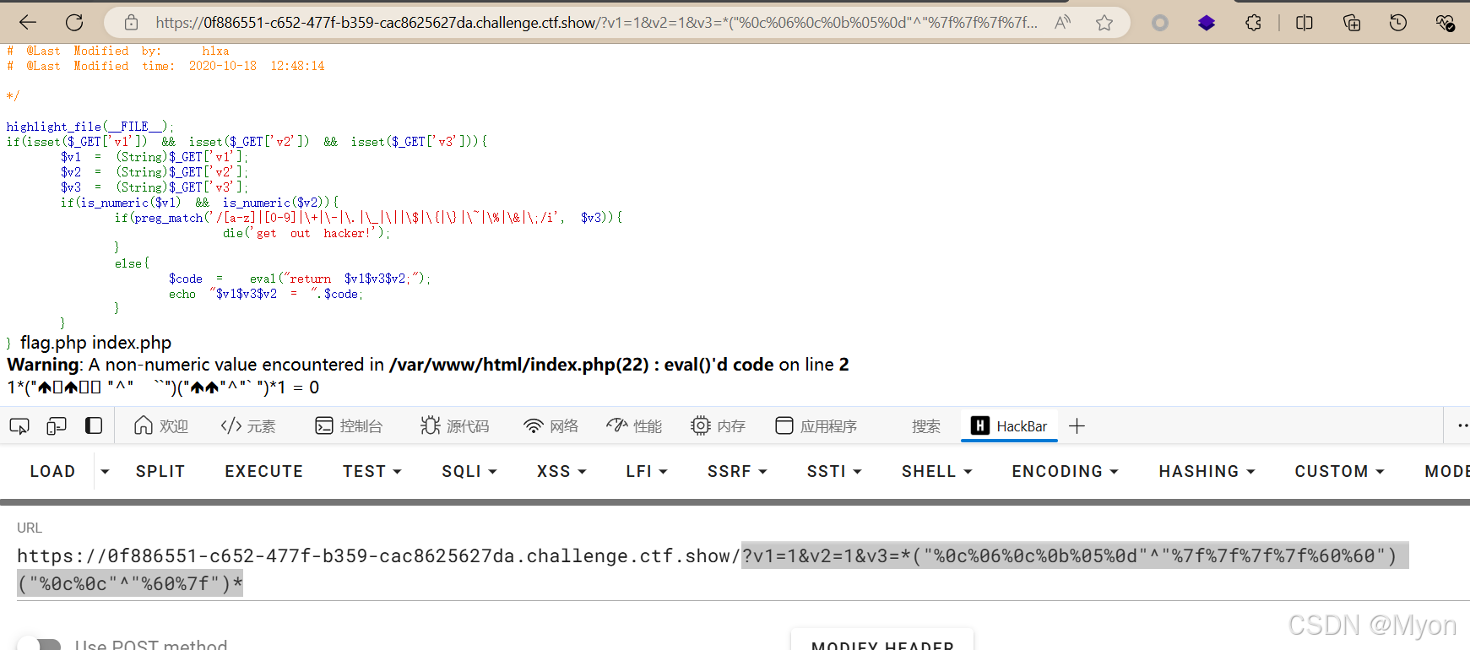Activate the DevTools inspect element picker
Viewport: 1470px width, 650px height.
pyautogui.click(x=19, y=426)
